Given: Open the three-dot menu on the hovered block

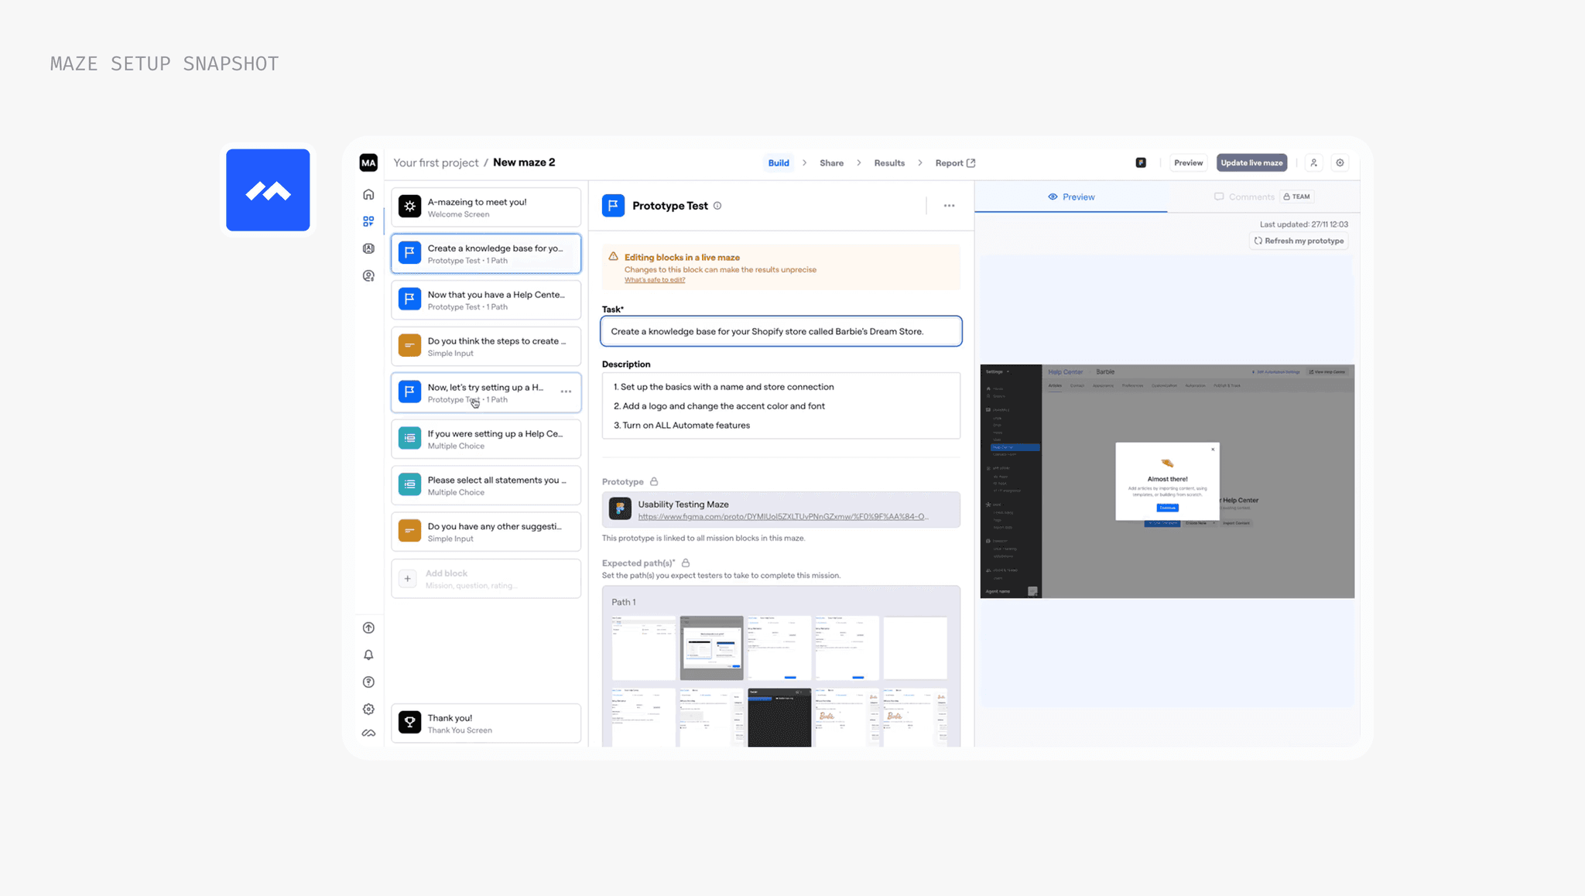Looking at the screenshot, I should point(566,392).
